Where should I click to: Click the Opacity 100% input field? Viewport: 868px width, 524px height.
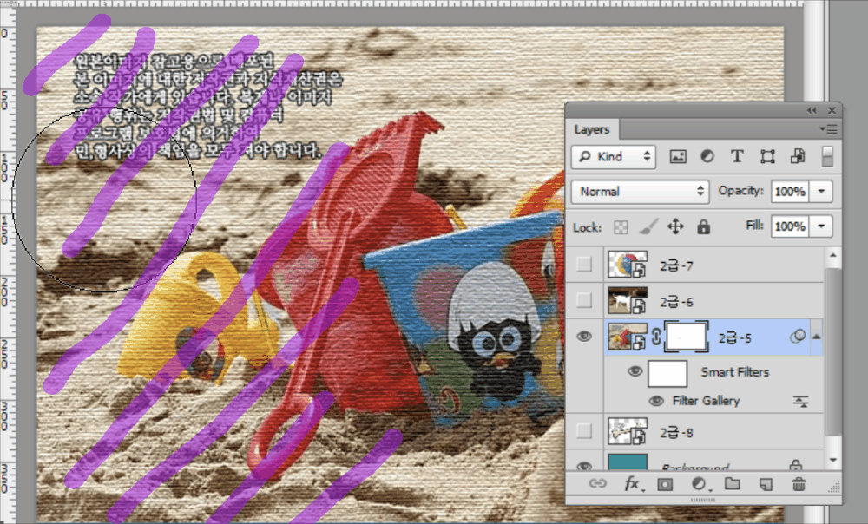pyautogui.click(x=790, y=192)
